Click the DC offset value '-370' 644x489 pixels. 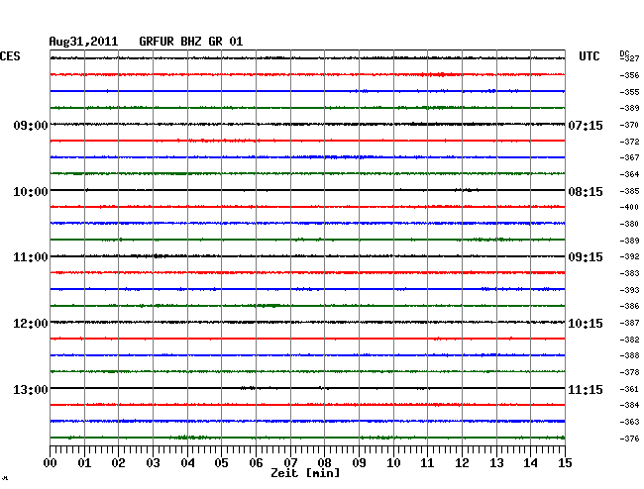coord(629,125)
